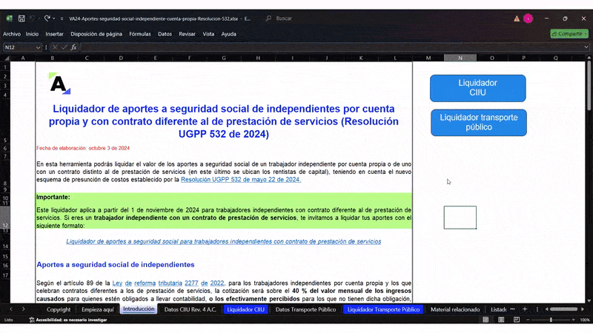Image resolution: width=593 pixels, height=333 pixels.
Task: Click the zoom slider in status bar
Action: point(550,320)
